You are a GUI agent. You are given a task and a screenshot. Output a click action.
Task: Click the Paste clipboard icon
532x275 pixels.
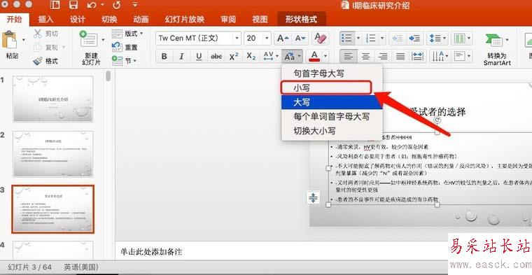click(10, 40)
